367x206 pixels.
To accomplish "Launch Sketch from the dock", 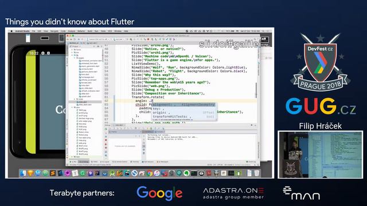I will tap(30, 173).
